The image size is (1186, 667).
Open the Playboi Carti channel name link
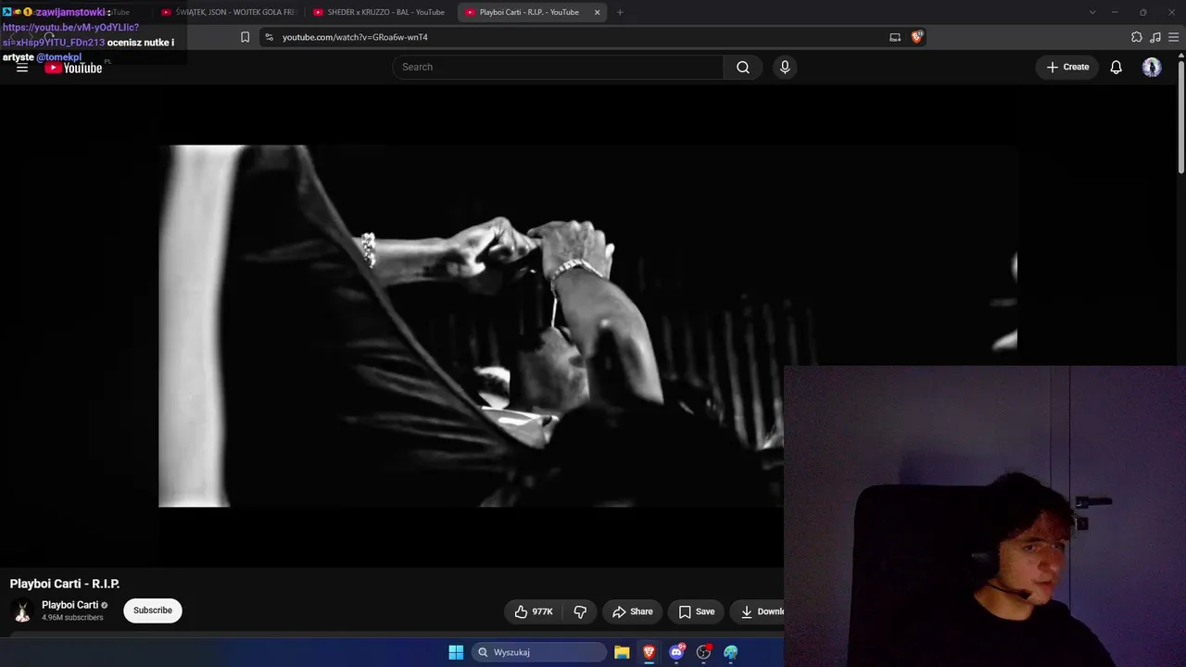(x=69, y=605)
